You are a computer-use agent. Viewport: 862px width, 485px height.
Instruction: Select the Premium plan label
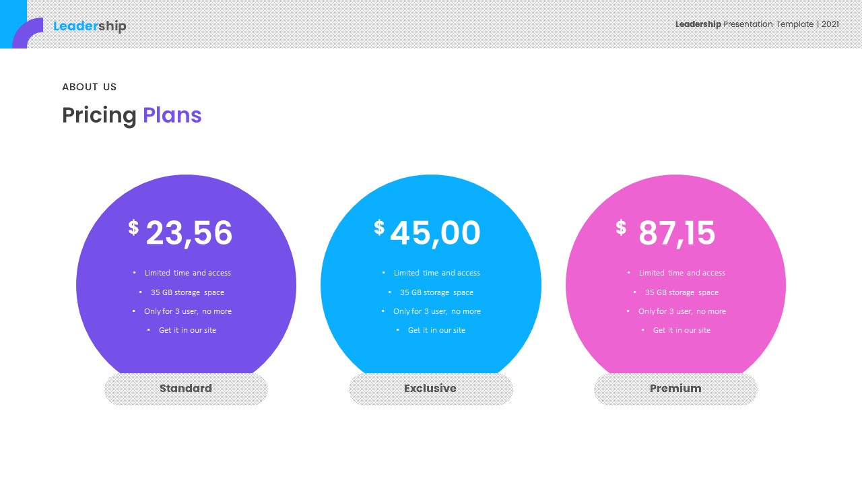(675, 389)
